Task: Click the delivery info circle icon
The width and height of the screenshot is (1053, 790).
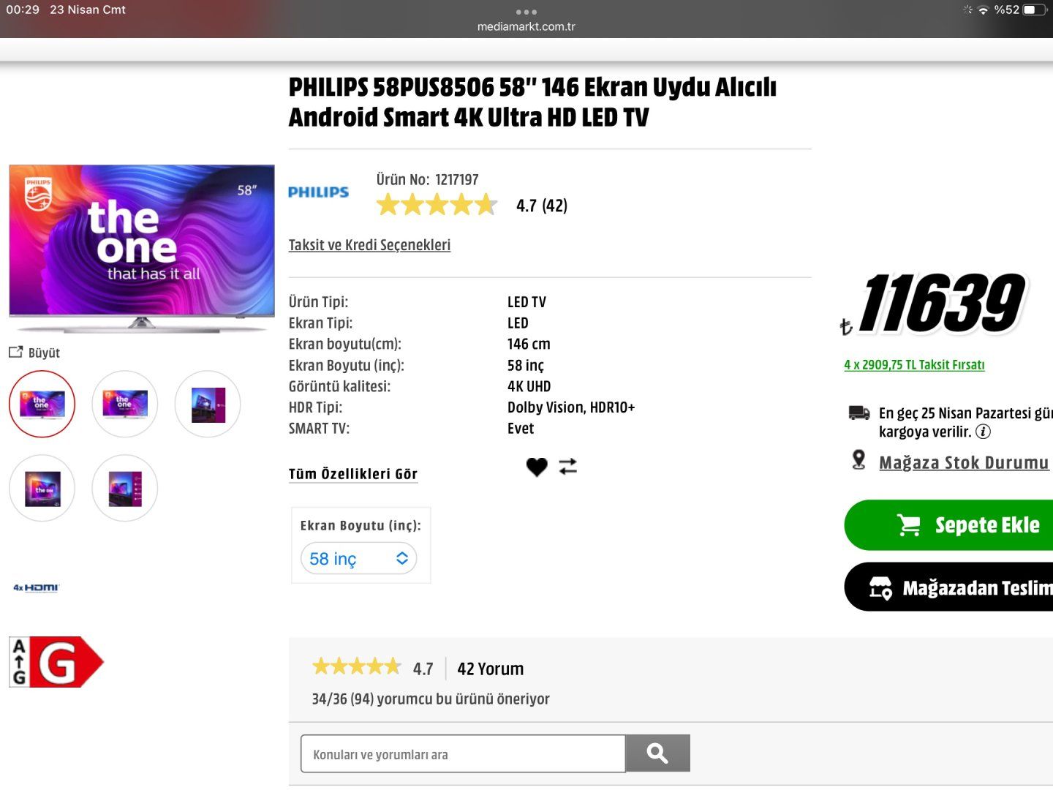Action: pos(984,432)
